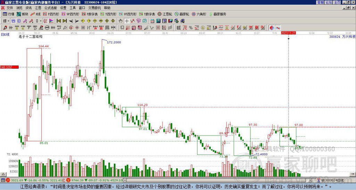Click the red 148.3297 price marker

(x=9, y=67)
